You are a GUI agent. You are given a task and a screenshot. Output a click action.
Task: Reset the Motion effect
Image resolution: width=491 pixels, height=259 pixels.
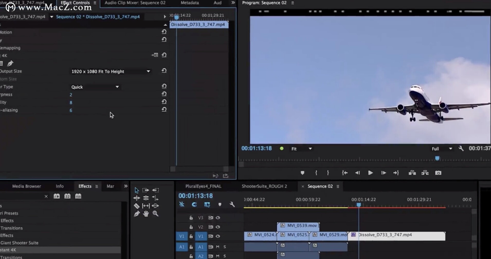pyautogui.click(x=164, y=32)
